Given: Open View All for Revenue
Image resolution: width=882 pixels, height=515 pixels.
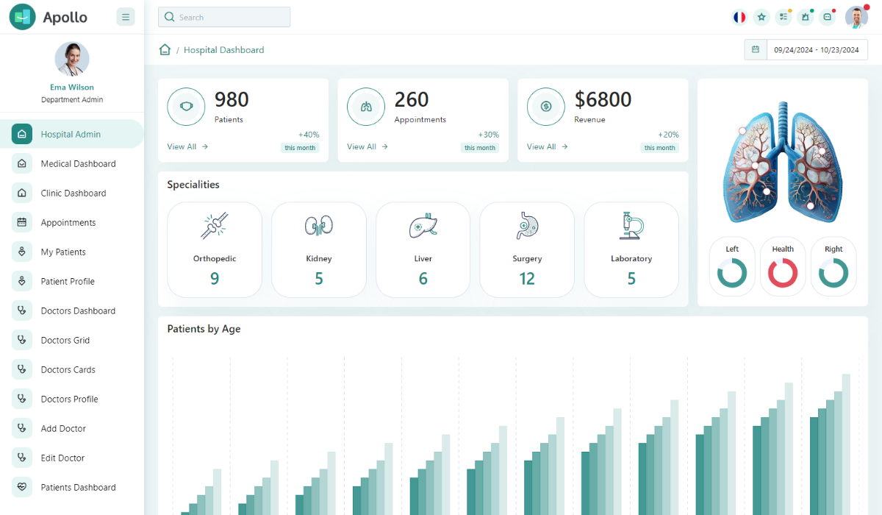Looking at the screenshot, I should click(542, 146).
